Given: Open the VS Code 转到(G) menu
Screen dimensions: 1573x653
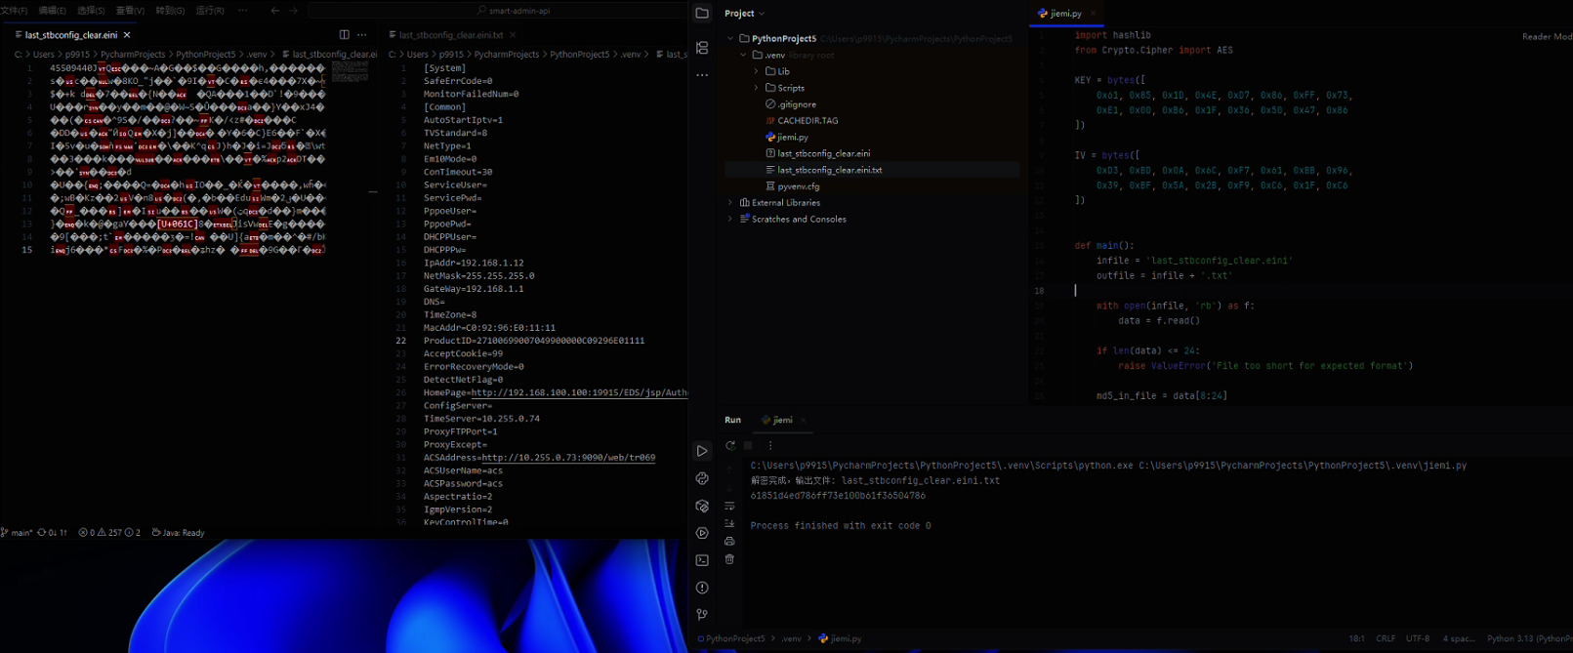Looking at the screenshot, I should 170,11.
